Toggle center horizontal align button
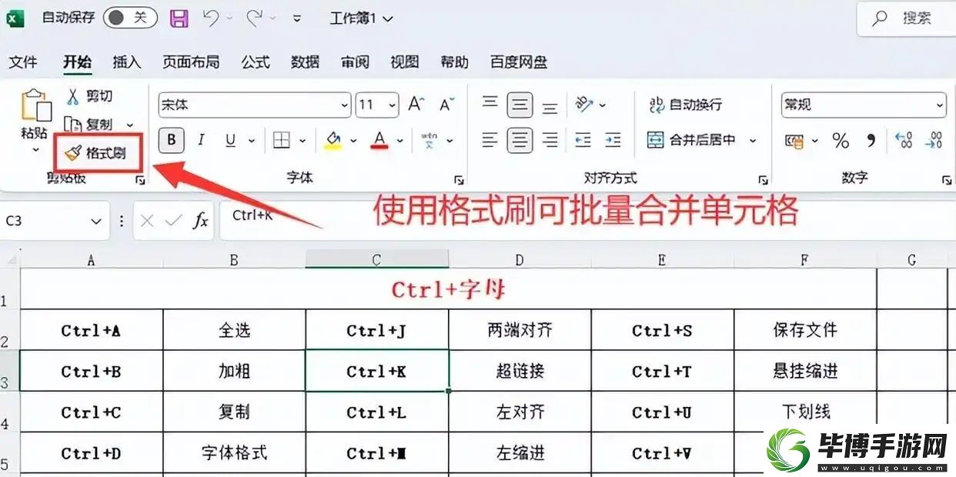The image size is (956, 477). pyautogui.click(x=520, y=140)
